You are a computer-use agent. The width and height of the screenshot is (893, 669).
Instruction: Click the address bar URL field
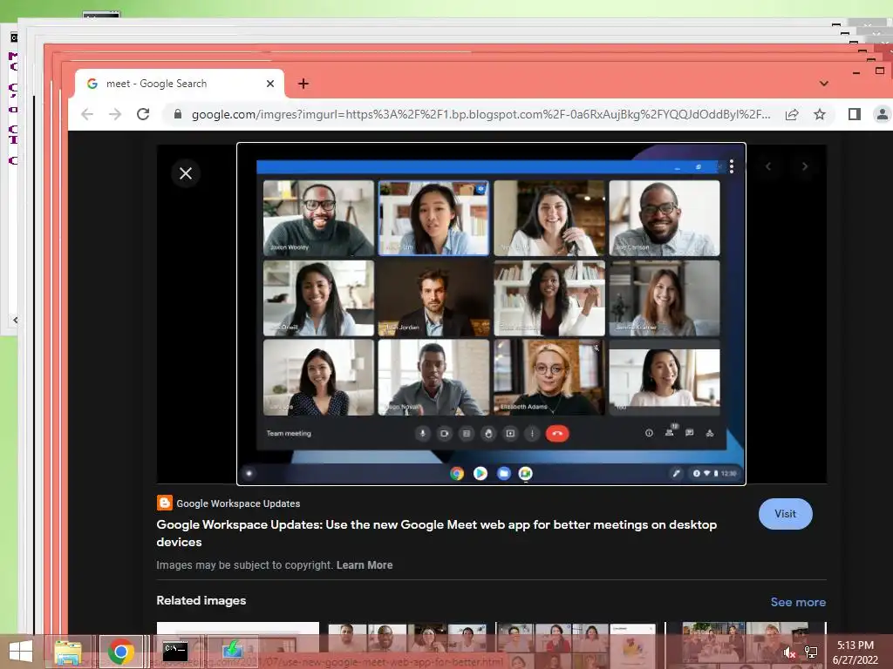[x=481, y=114]
